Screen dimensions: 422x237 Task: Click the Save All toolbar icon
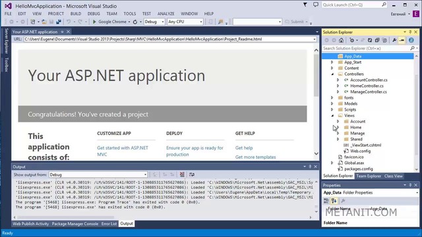tap(59, 22)
